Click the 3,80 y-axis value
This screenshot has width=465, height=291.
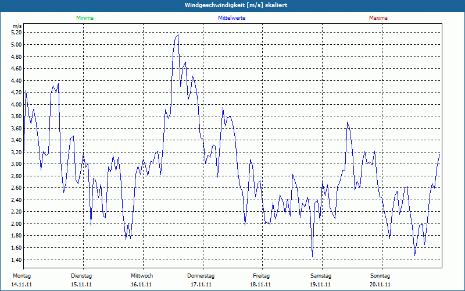pos(16,116)
